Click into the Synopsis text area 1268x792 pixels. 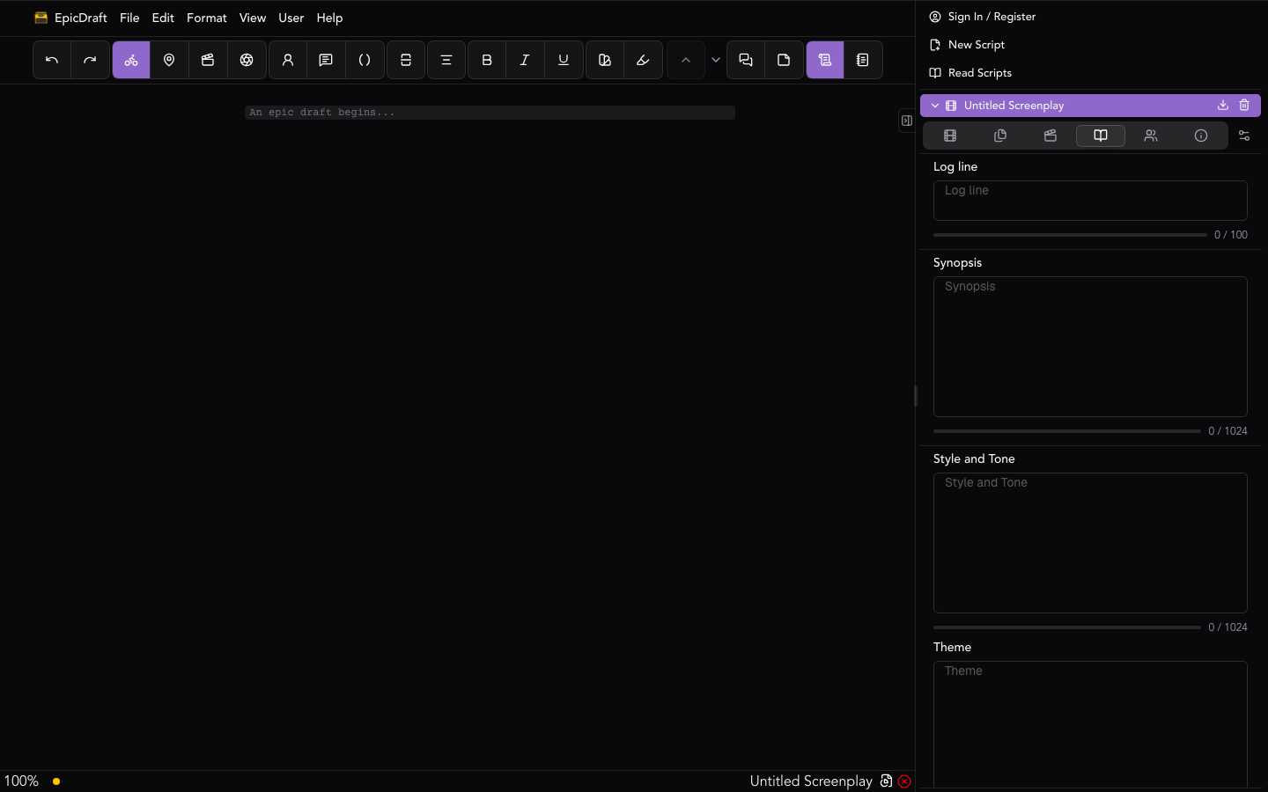(1090, 347)
